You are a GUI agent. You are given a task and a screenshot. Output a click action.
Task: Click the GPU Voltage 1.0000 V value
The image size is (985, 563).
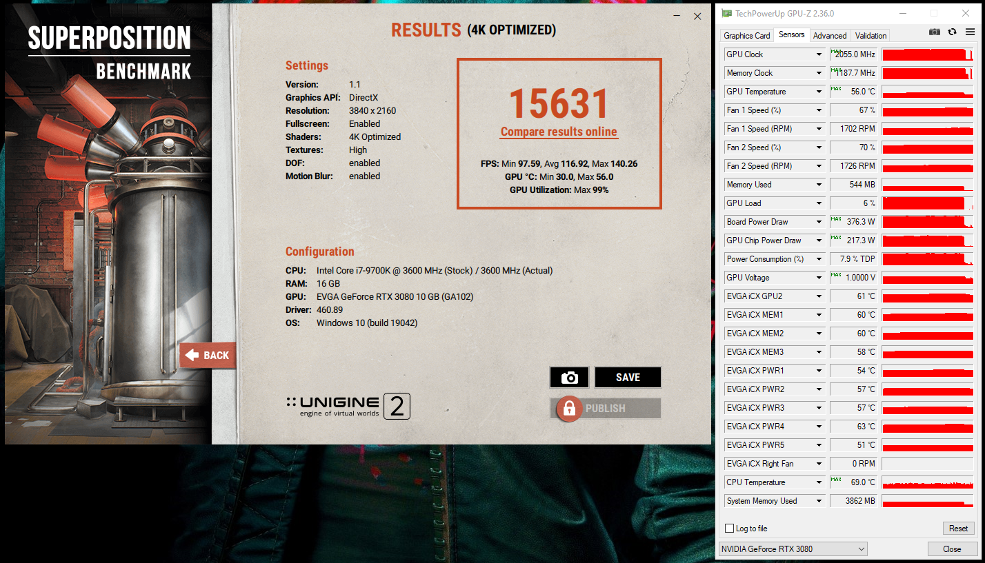click(x=853, y=278)
